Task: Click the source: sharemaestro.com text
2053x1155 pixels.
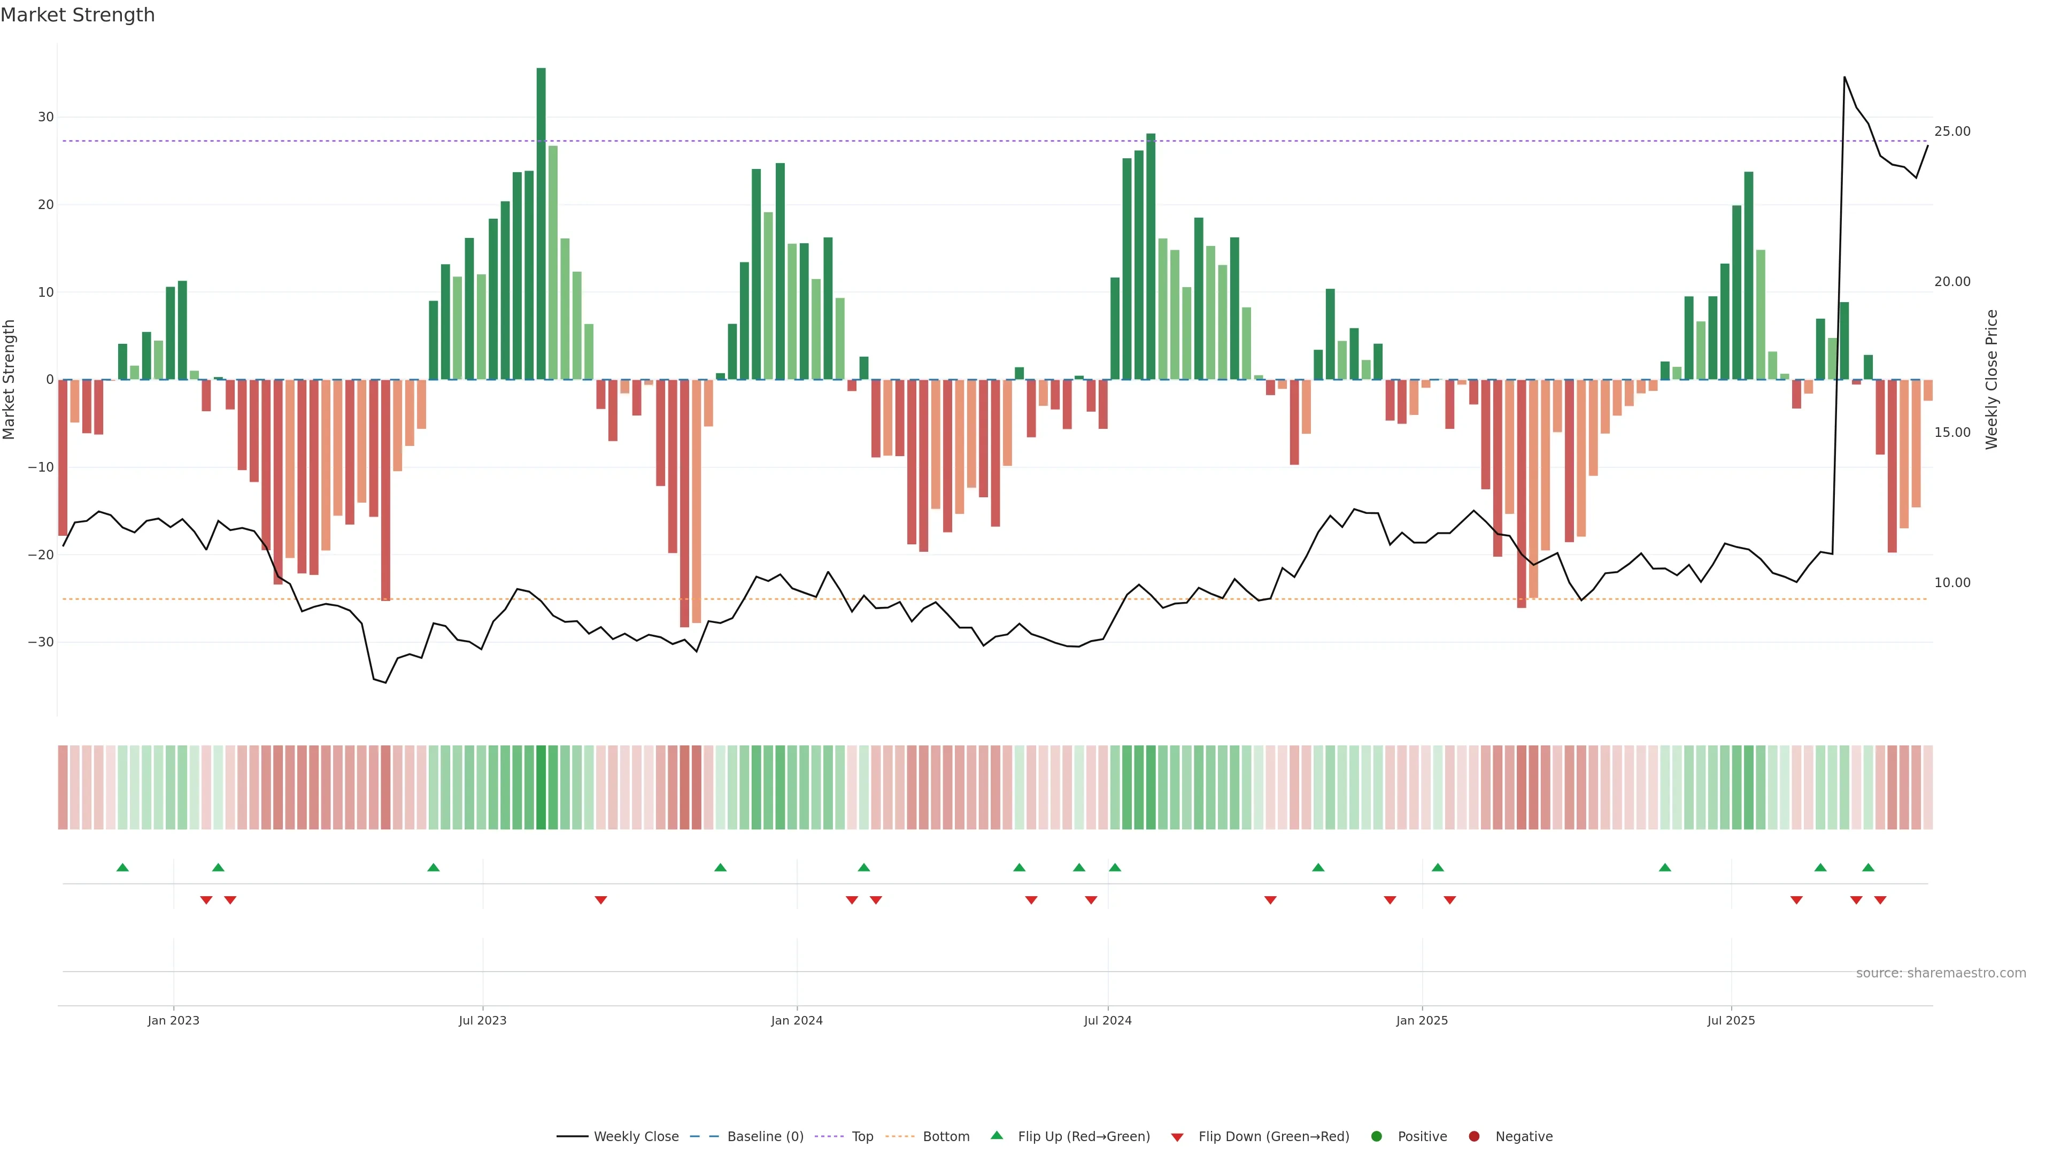Action: click(1941, 973)
